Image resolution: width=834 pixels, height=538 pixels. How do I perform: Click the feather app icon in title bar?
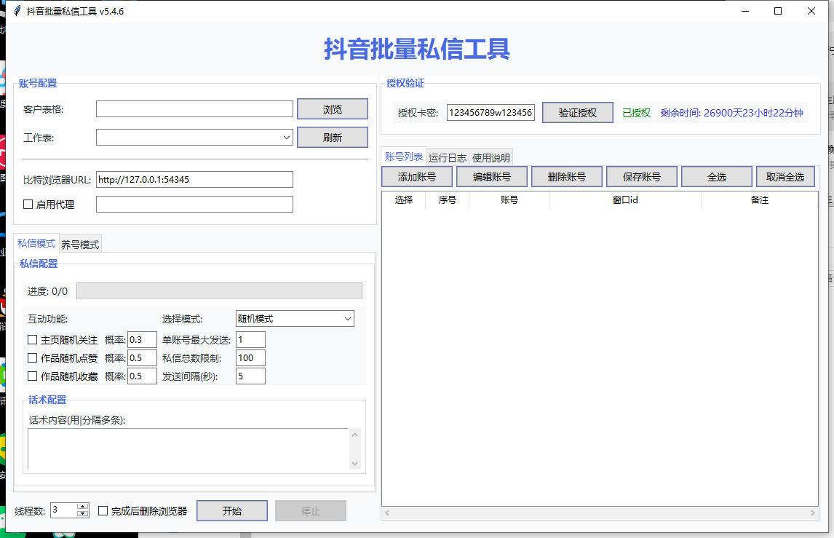coord(17,12)
